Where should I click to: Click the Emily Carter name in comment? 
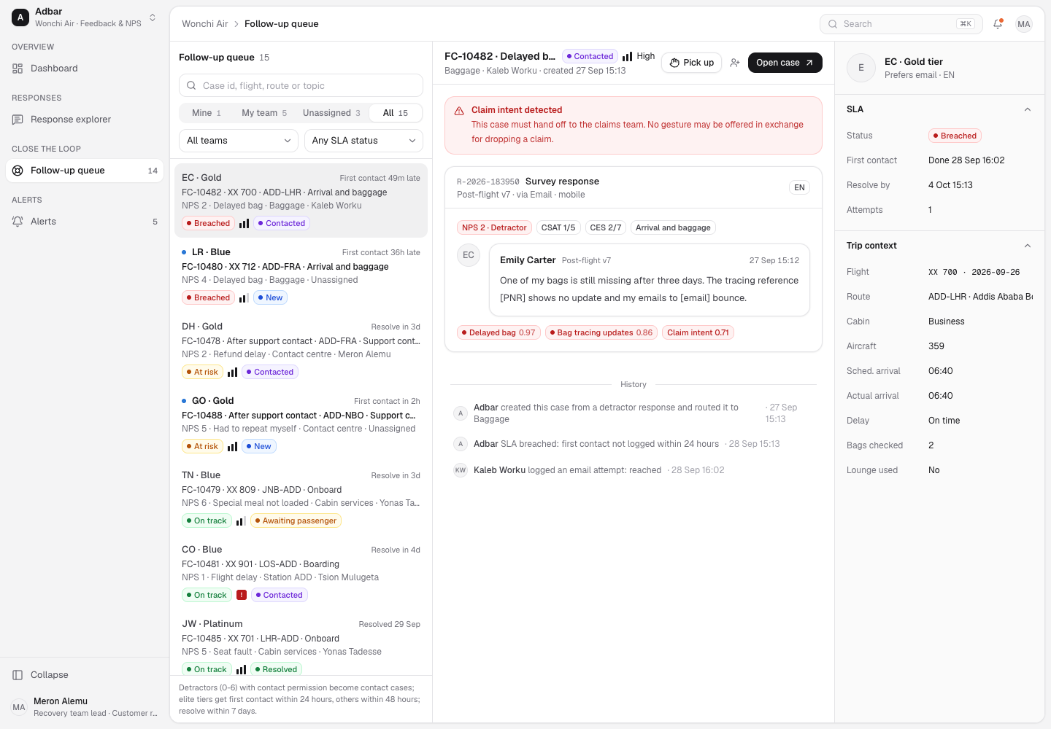pyautogui.click(x=528, y=260)
